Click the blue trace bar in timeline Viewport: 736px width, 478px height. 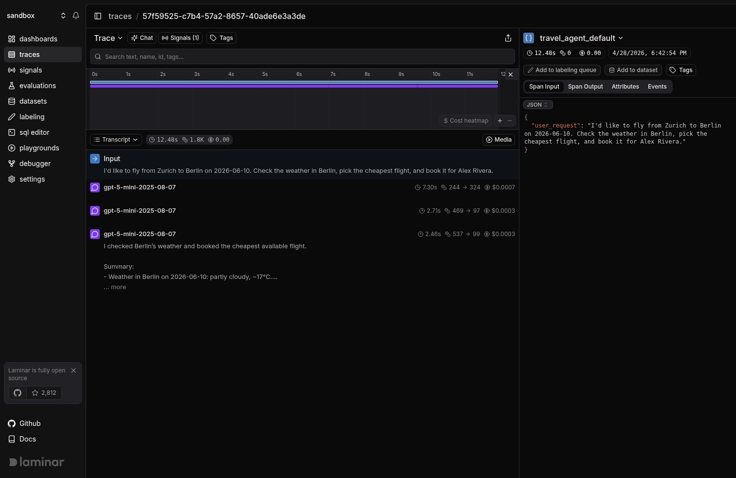tap(294, 82)
